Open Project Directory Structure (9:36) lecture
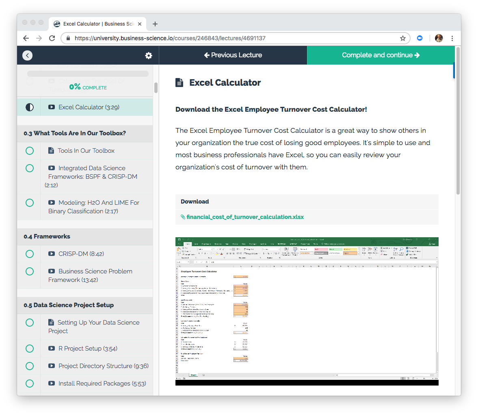Viewport: 478px width, 416px height. point(103,366)
